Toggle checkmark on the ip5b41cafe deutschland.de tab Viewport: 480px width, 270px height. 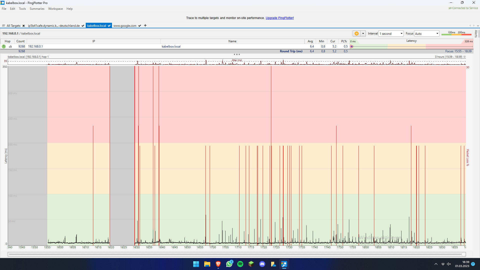83,26
